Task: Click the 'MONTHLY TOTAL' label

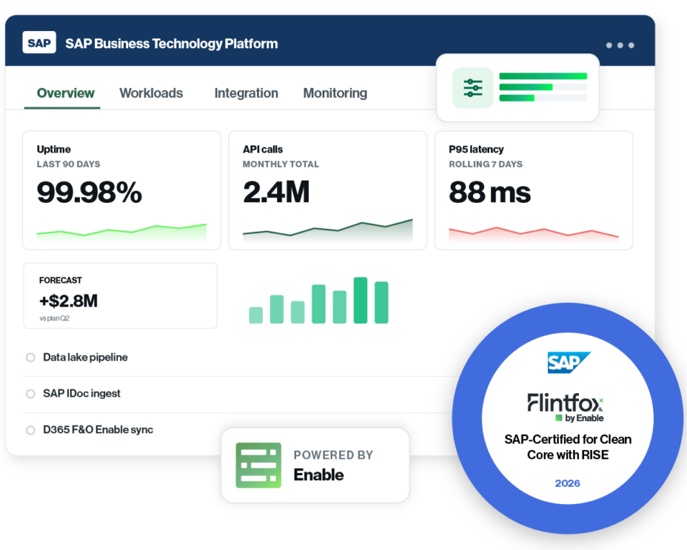Action: [x=281, y=164]
